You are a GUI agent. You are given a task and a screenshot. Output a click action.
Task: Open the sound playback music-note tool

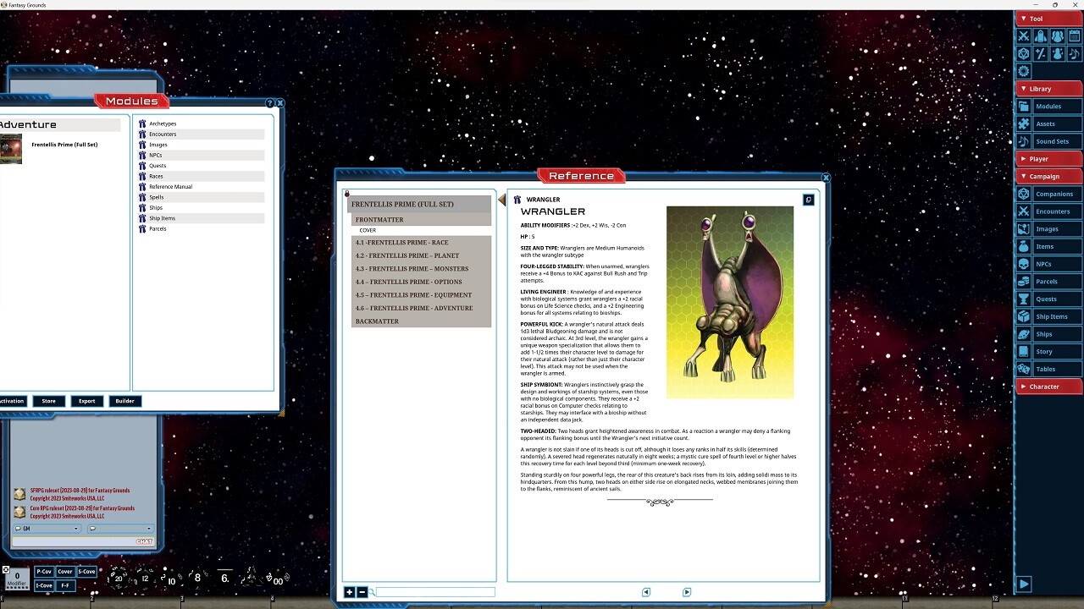coord(1074,53)
